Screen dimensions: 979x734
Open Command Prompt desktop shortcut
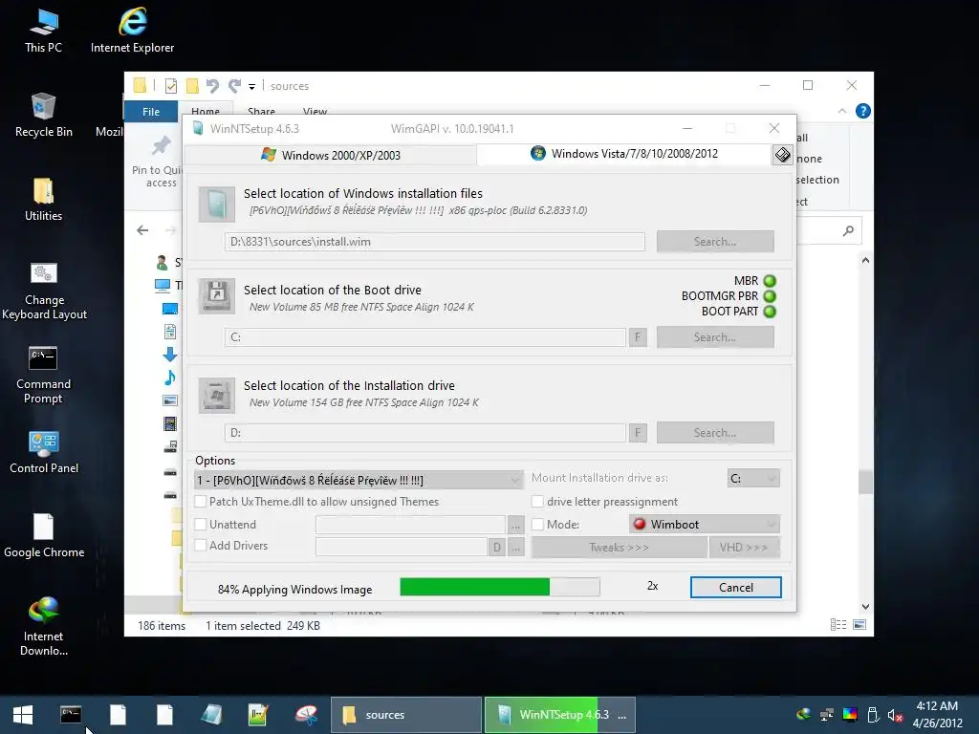43,375
